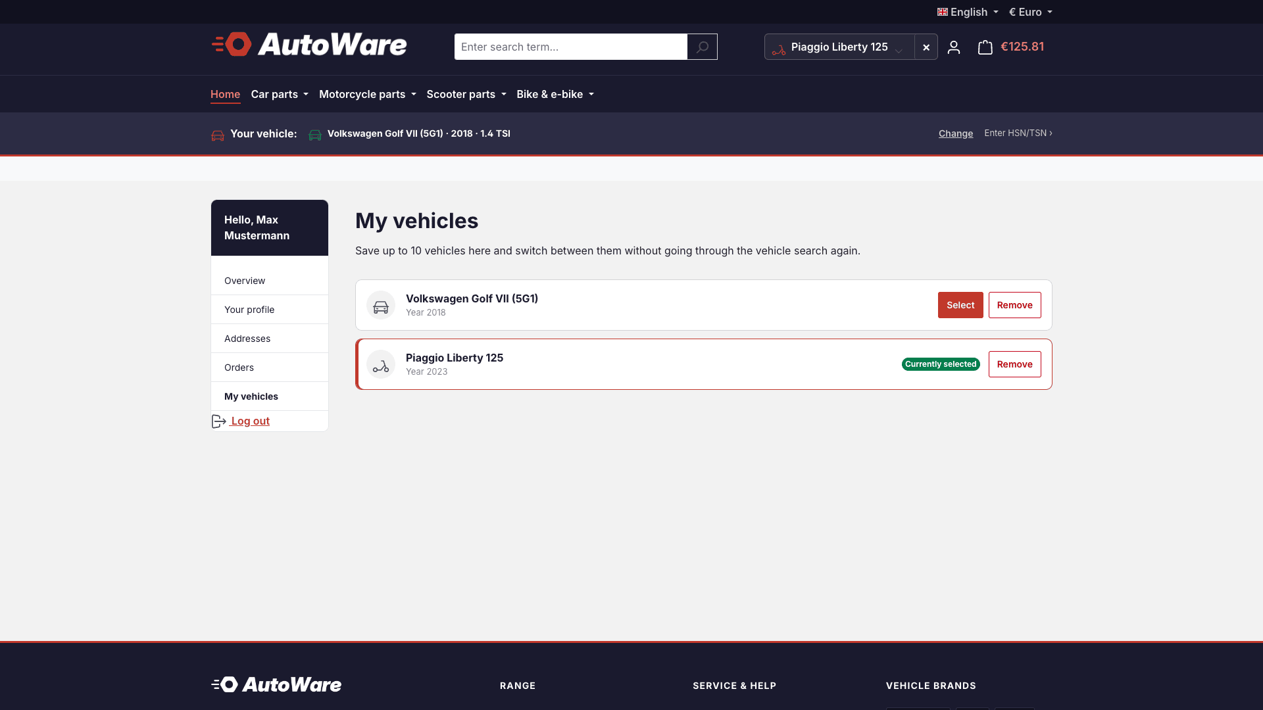
Task: Expand the Scooter parts menu
Action: (466, 94)
